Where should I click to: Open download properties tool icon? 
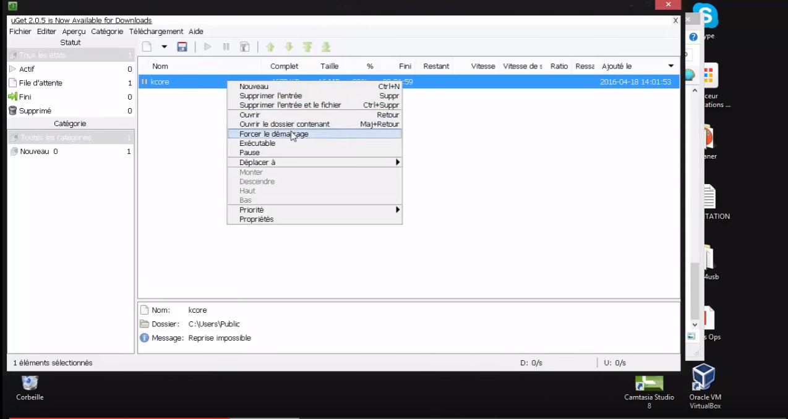tap(245, 46)
